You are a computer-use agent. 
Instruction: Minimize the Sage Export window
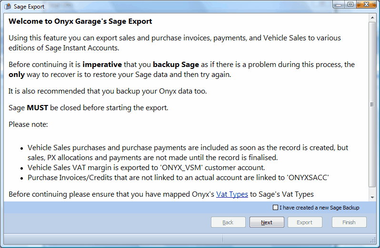tap(338, 5)
